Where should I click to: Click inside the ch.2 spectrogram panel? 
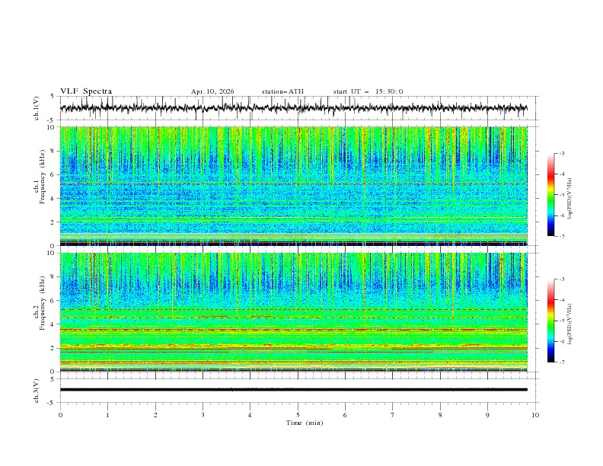coord(293,312)
